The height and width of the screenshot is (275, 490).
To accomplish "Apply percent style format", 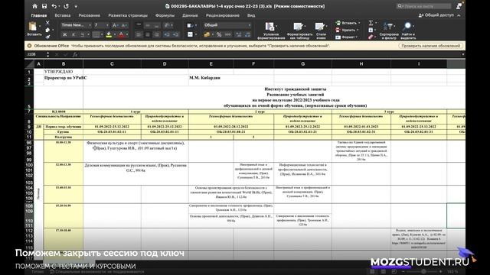I will (219, 34).
